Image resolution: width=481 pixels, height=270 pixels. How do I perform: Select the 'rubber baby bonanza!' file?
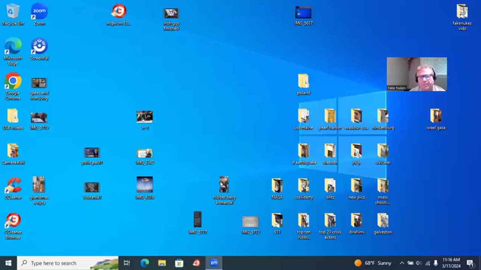[x=224, y=191]
